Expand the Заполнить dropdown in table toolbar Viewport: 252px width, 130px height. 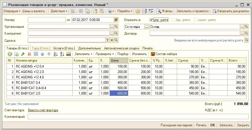83,54
